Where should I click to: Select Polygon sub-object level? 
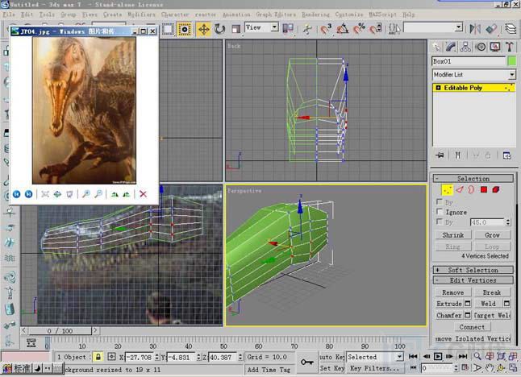click(x=484, y=190)
